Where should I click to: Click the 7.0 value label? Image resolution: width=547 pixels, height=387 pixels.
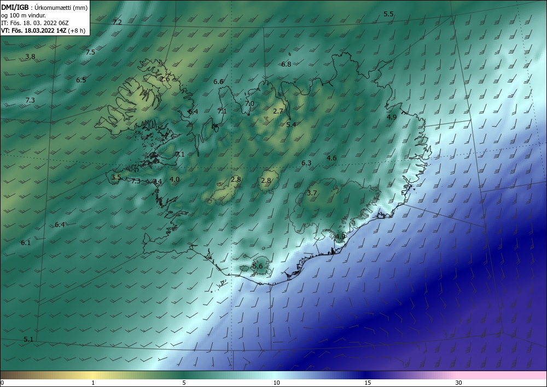pos(249,104)
